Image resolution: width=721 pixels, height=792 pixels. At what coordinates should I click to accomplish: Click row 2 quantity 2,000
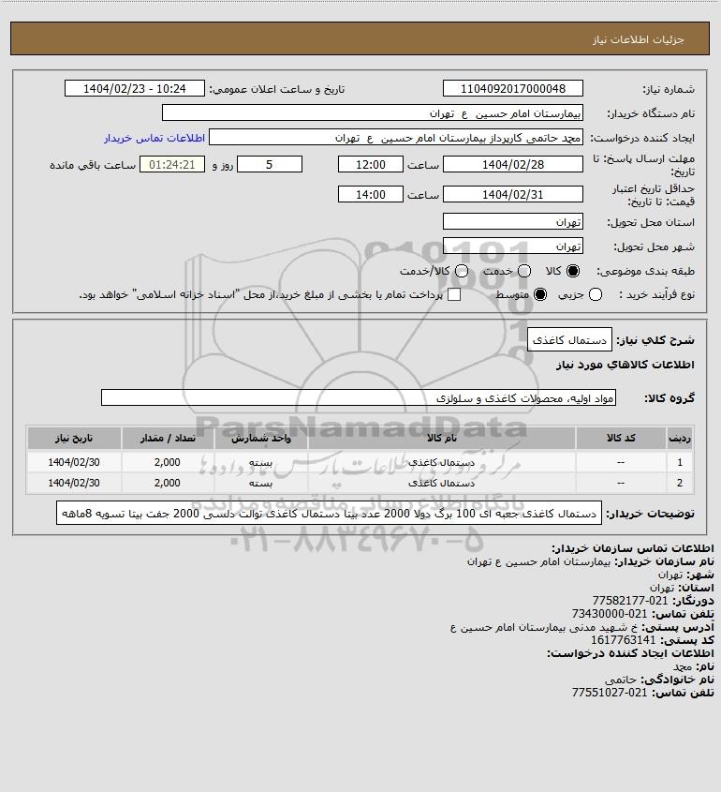168,483
